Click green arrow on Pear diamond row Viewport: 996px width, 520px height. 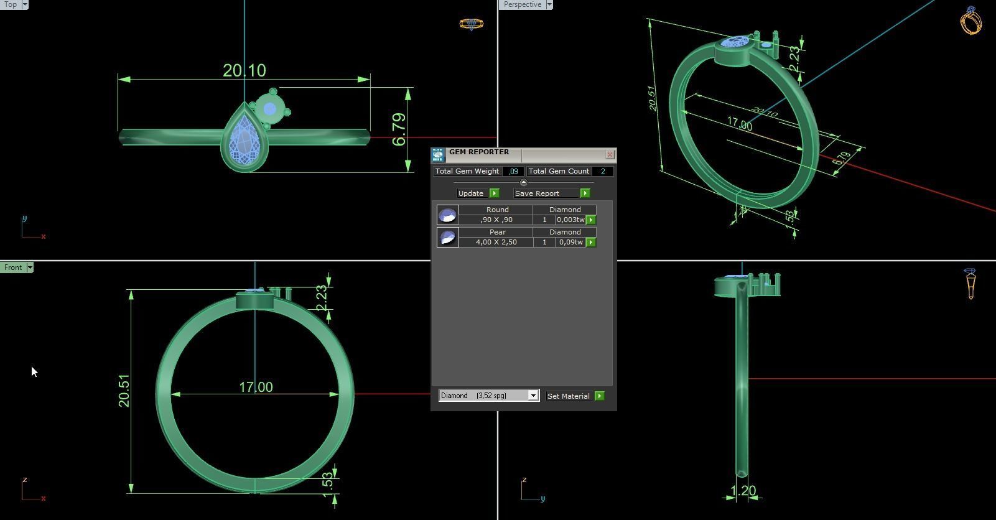[x=591, y=242]
